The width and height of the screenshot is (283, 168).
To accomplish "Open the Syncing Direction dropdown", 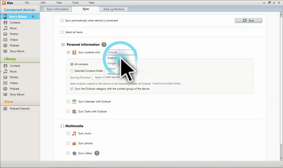I will point(113,77).
